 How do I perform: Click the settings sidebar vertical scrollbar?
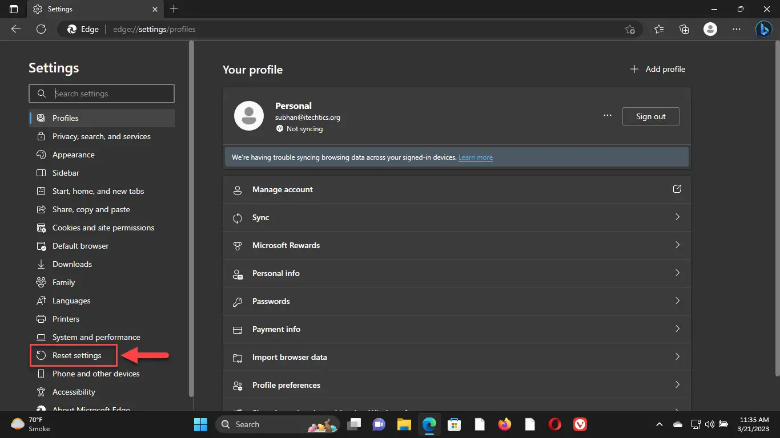pyautogui.click(x=191, y=219)
